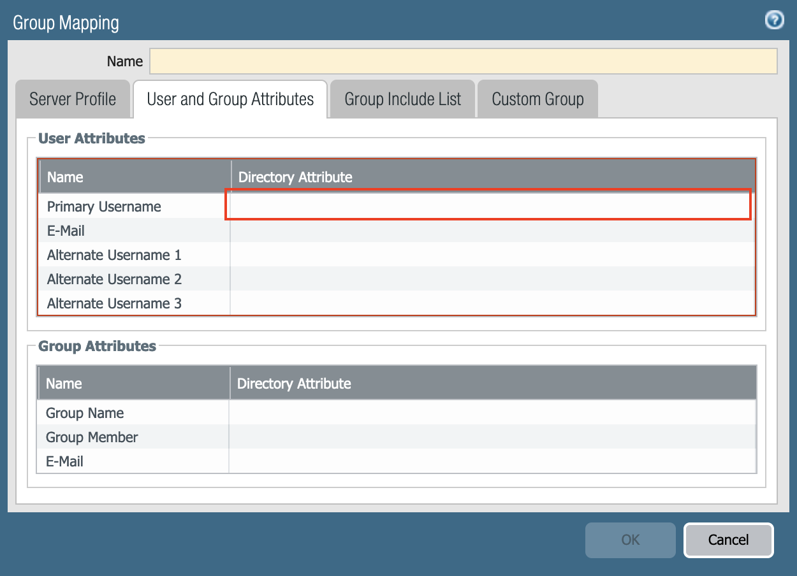Viewport: 797px width, 576px height.
Task: Select the E-Mail directory attribute under User Attributes
Action: pyautogui.click(x=491, y=231)
